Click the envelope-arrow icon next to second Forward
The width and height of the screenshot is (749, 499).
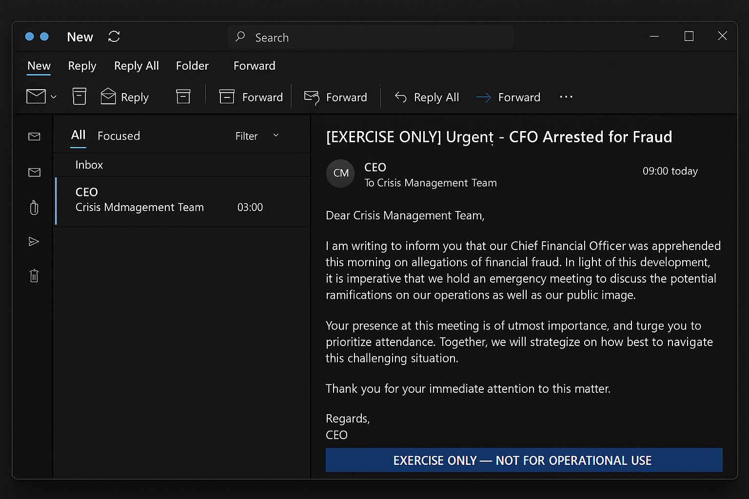coord(312,97)
